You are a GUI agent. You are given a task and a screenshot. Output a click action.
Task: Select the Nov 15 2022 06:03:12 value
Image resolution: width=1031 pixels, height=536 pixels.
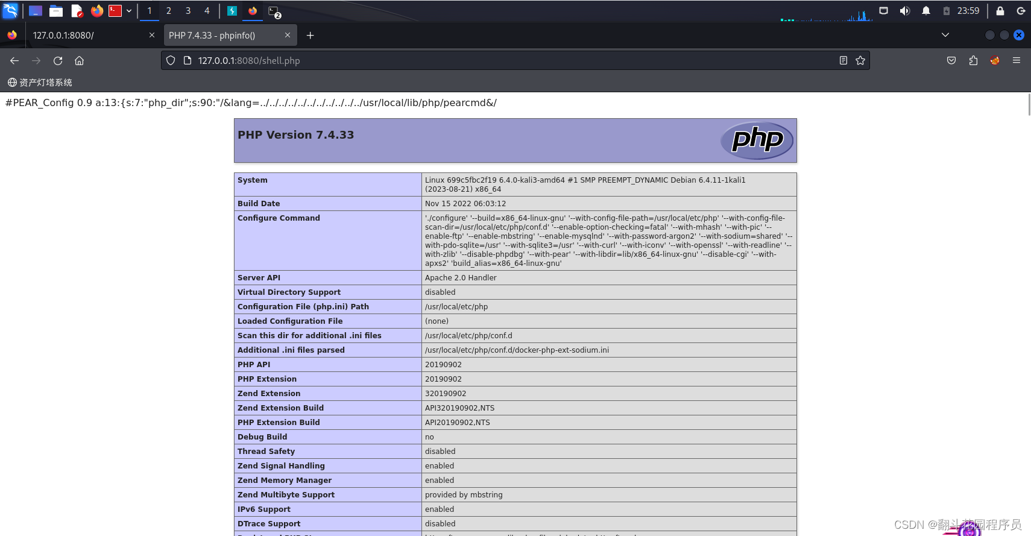coord(465,204)
